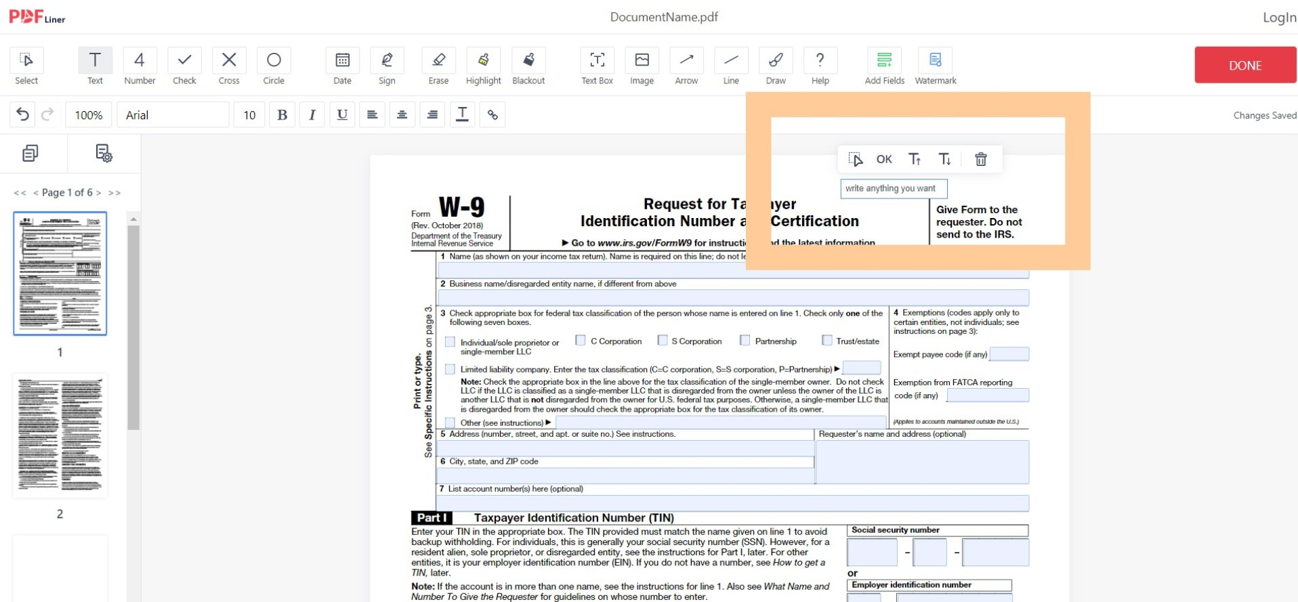Select page 1 thumbnail
The width and height of the screenshot is (1298, 602).
pyautogui.click(x=60, y=274)
